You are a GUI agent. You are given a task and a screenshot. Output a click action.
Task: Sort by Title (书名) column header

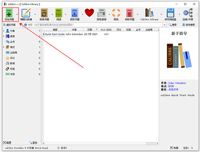coord(55,30)
